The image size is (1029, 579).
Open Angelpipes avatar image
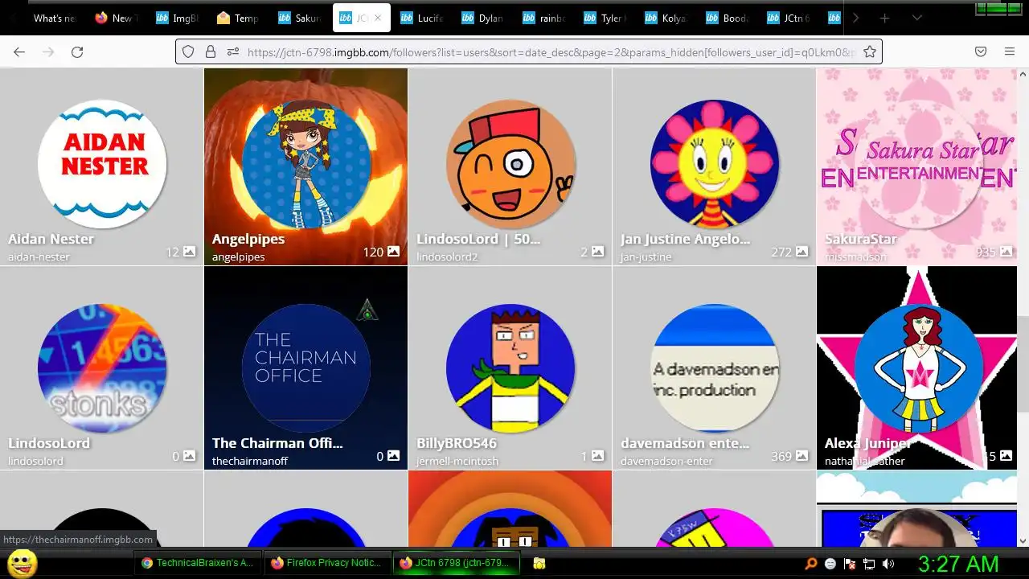(306, 164)
